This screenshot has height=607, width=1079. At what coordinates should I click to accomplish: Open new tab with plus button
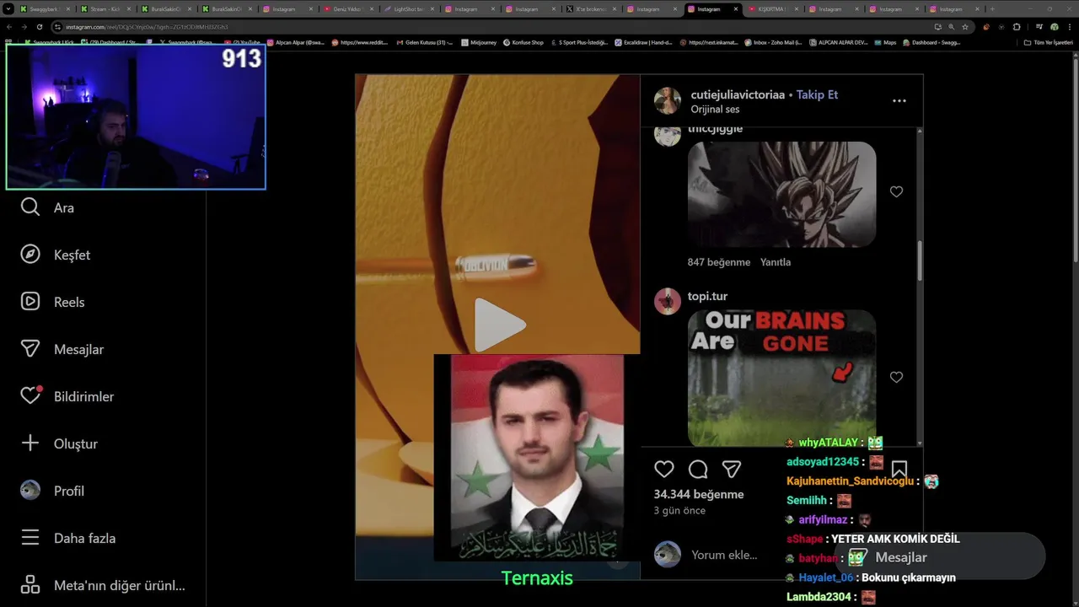click(x=992, y=9)
